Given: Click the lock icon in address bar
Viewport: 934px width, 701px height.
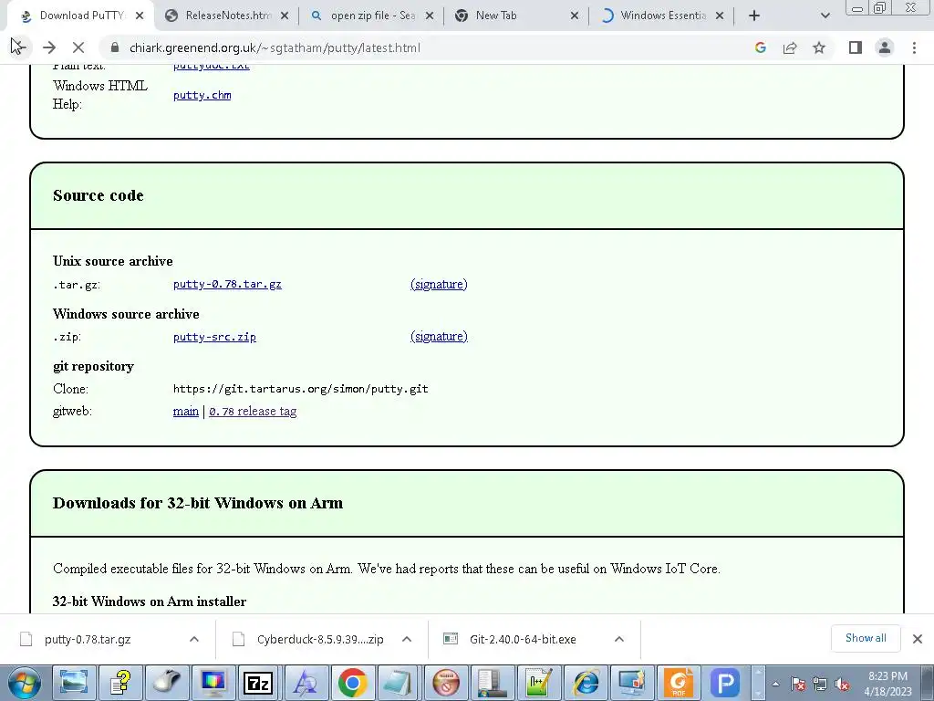Looking at the screenshot, I should click(115, 47).
